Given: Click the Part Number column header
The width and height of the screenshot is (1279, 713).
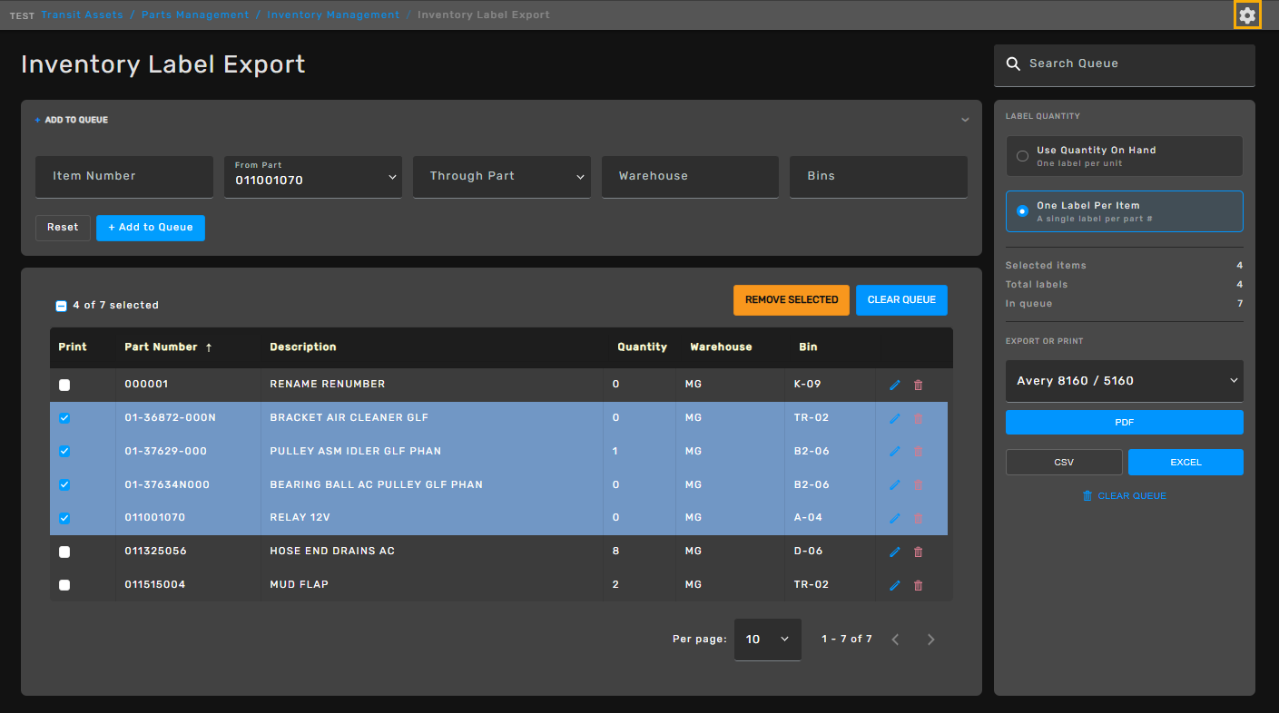Looking at the screenshot, I should pos(161,347).
